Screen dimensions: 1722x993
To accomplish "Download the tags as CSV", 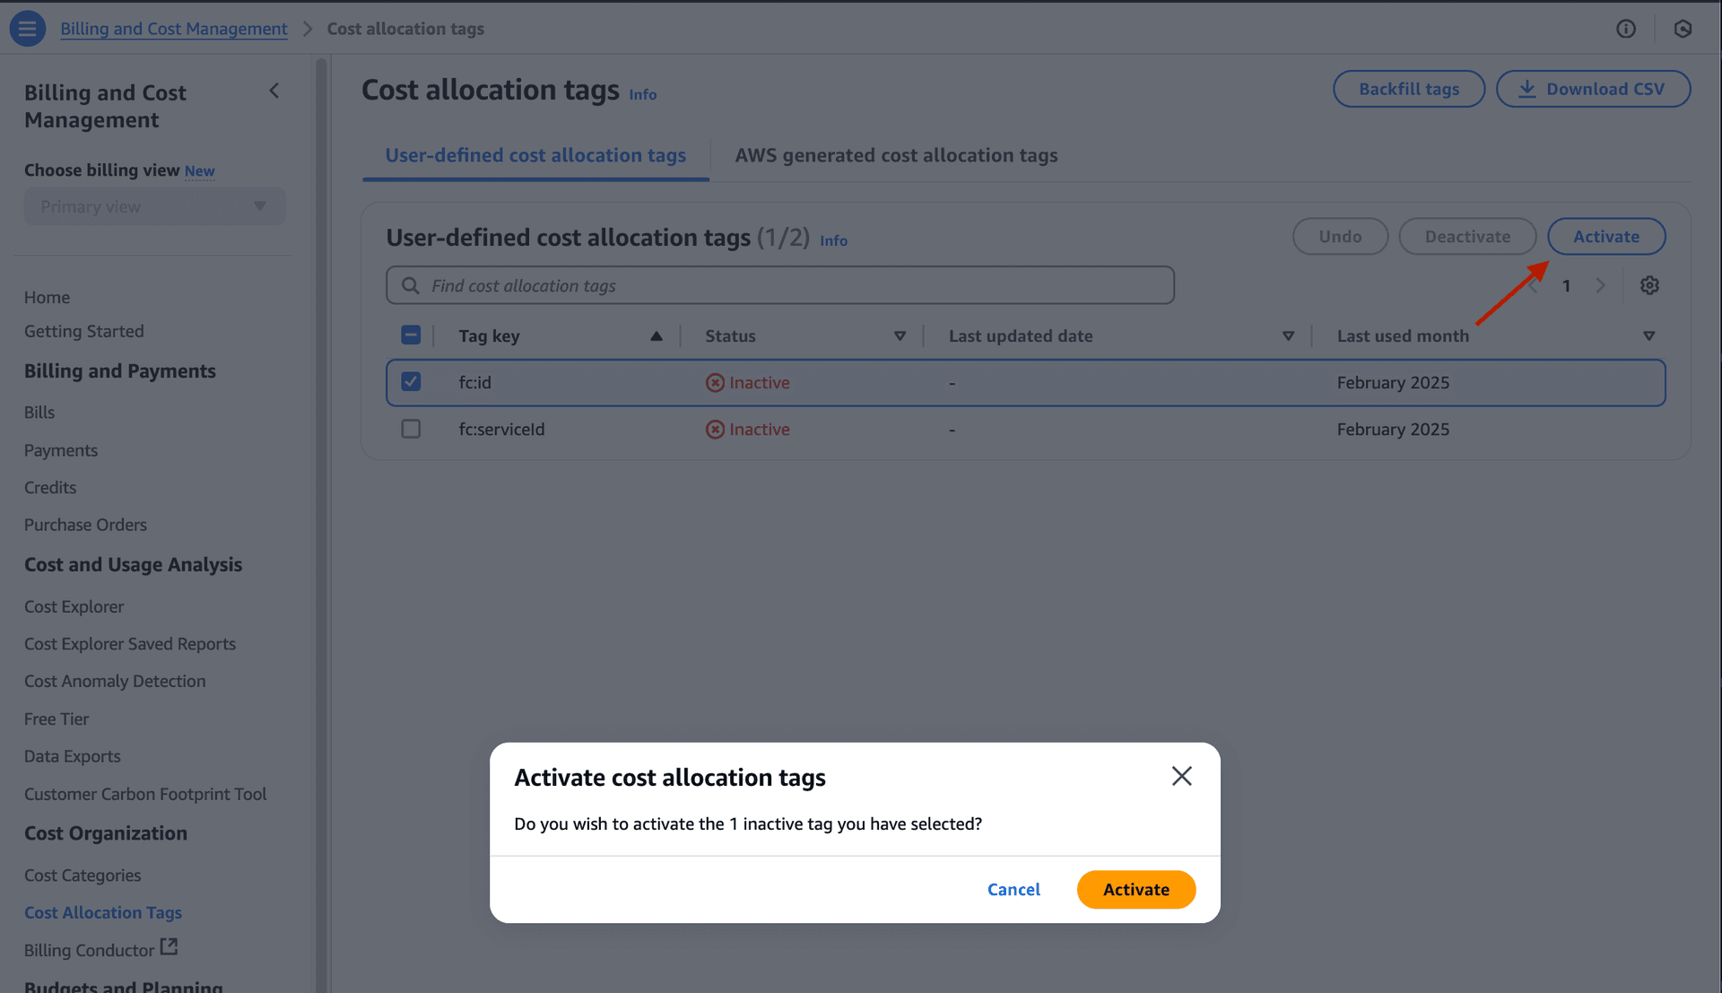I will [x=1593, y=89].
